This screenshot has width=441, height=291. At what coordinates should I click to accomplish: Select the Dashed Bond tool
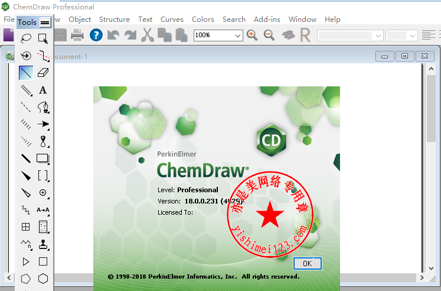(x=26, y=107)
